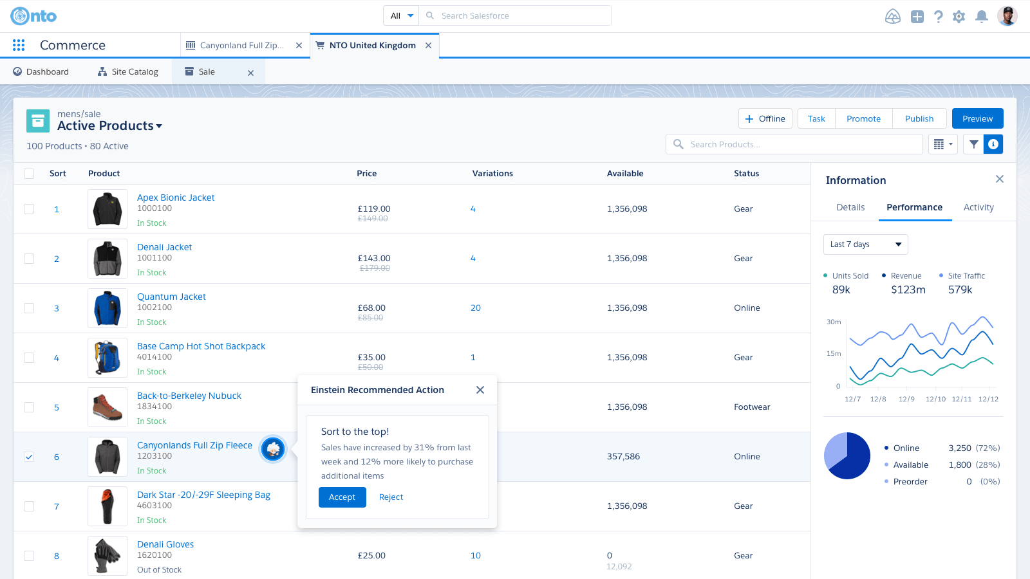This screenshot has height=579, width=1030.
Task: Click the Einstein badge on Canyonlands Fleece
Action: [x=273, y=449]
